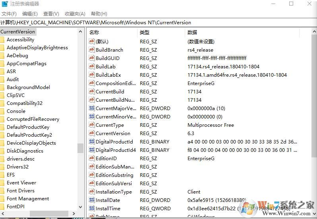Click the string icon beside CurrentVersion value

[x=92, y=133]
